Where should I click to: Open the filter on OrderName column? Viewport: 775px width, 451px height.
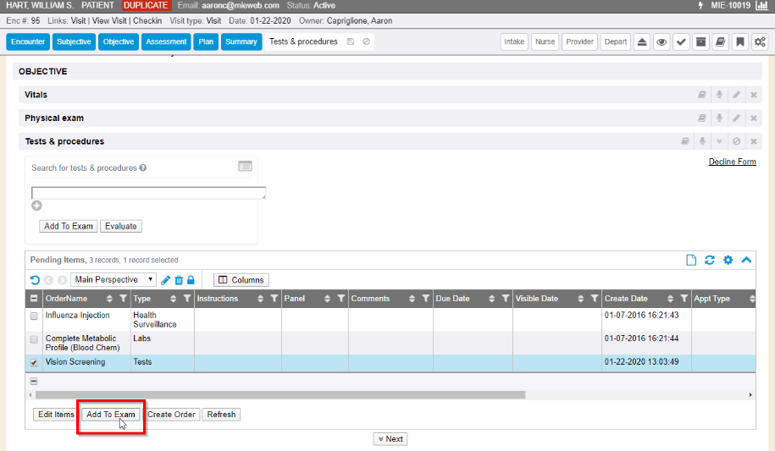point(124,299)
